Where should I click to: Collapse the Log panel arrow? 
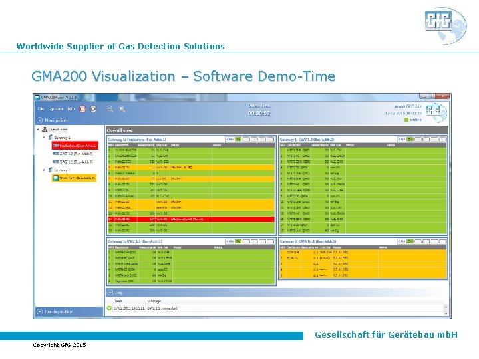pos(110,293)
